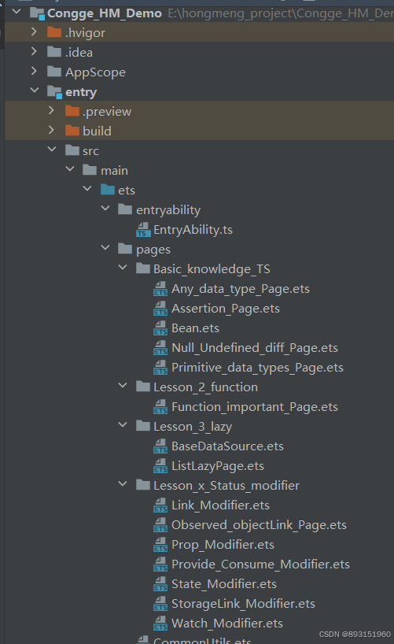The height and width of the screenshot is (644, 394).
Task: Click the Basic_knowledge_TS folder icon
Action: (143, 268)
